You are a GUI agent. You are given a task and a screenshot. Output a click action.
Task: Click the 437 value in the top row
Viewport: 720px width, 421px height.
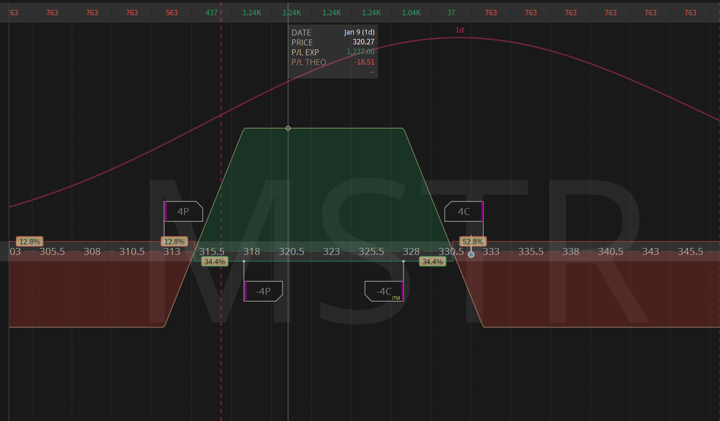coord(211,13)
